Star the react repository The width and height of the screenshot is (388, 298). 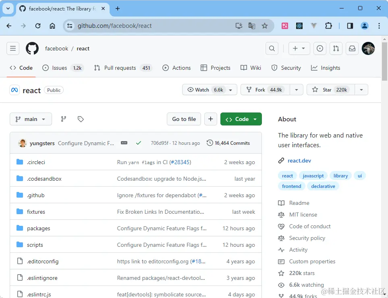coord(331,90)
